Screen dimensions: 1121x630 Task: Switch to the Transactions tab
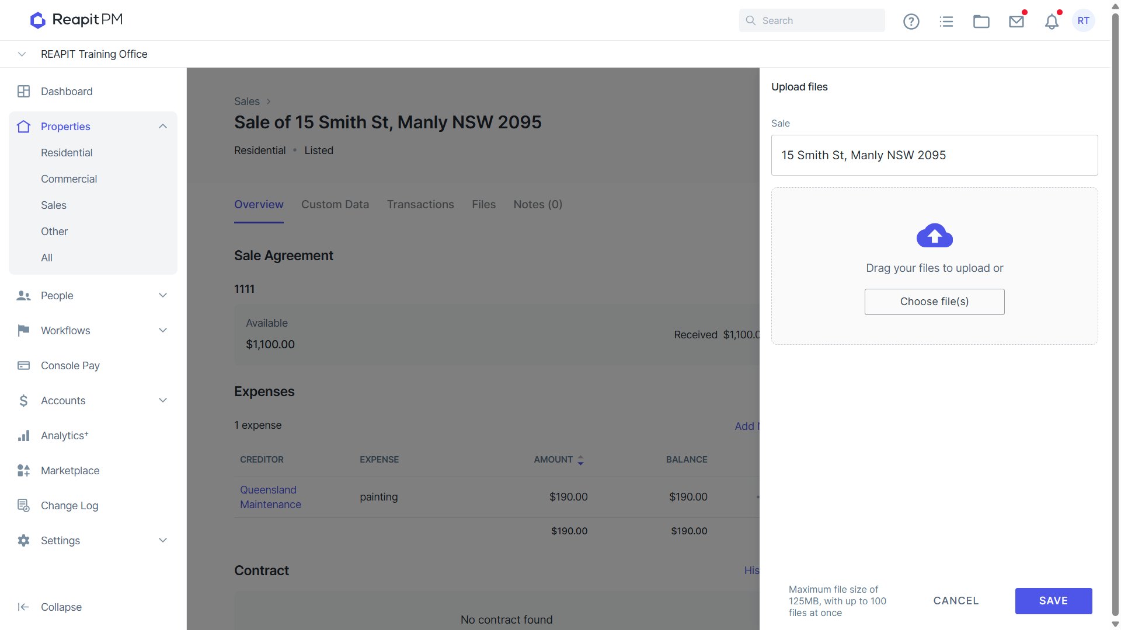coord(420,205)
